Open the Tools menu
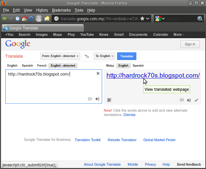The height and width of the screenshot is (169, 206). [x=79, y=10]
